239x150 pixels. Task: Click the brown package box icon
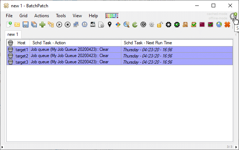[185, 25]
